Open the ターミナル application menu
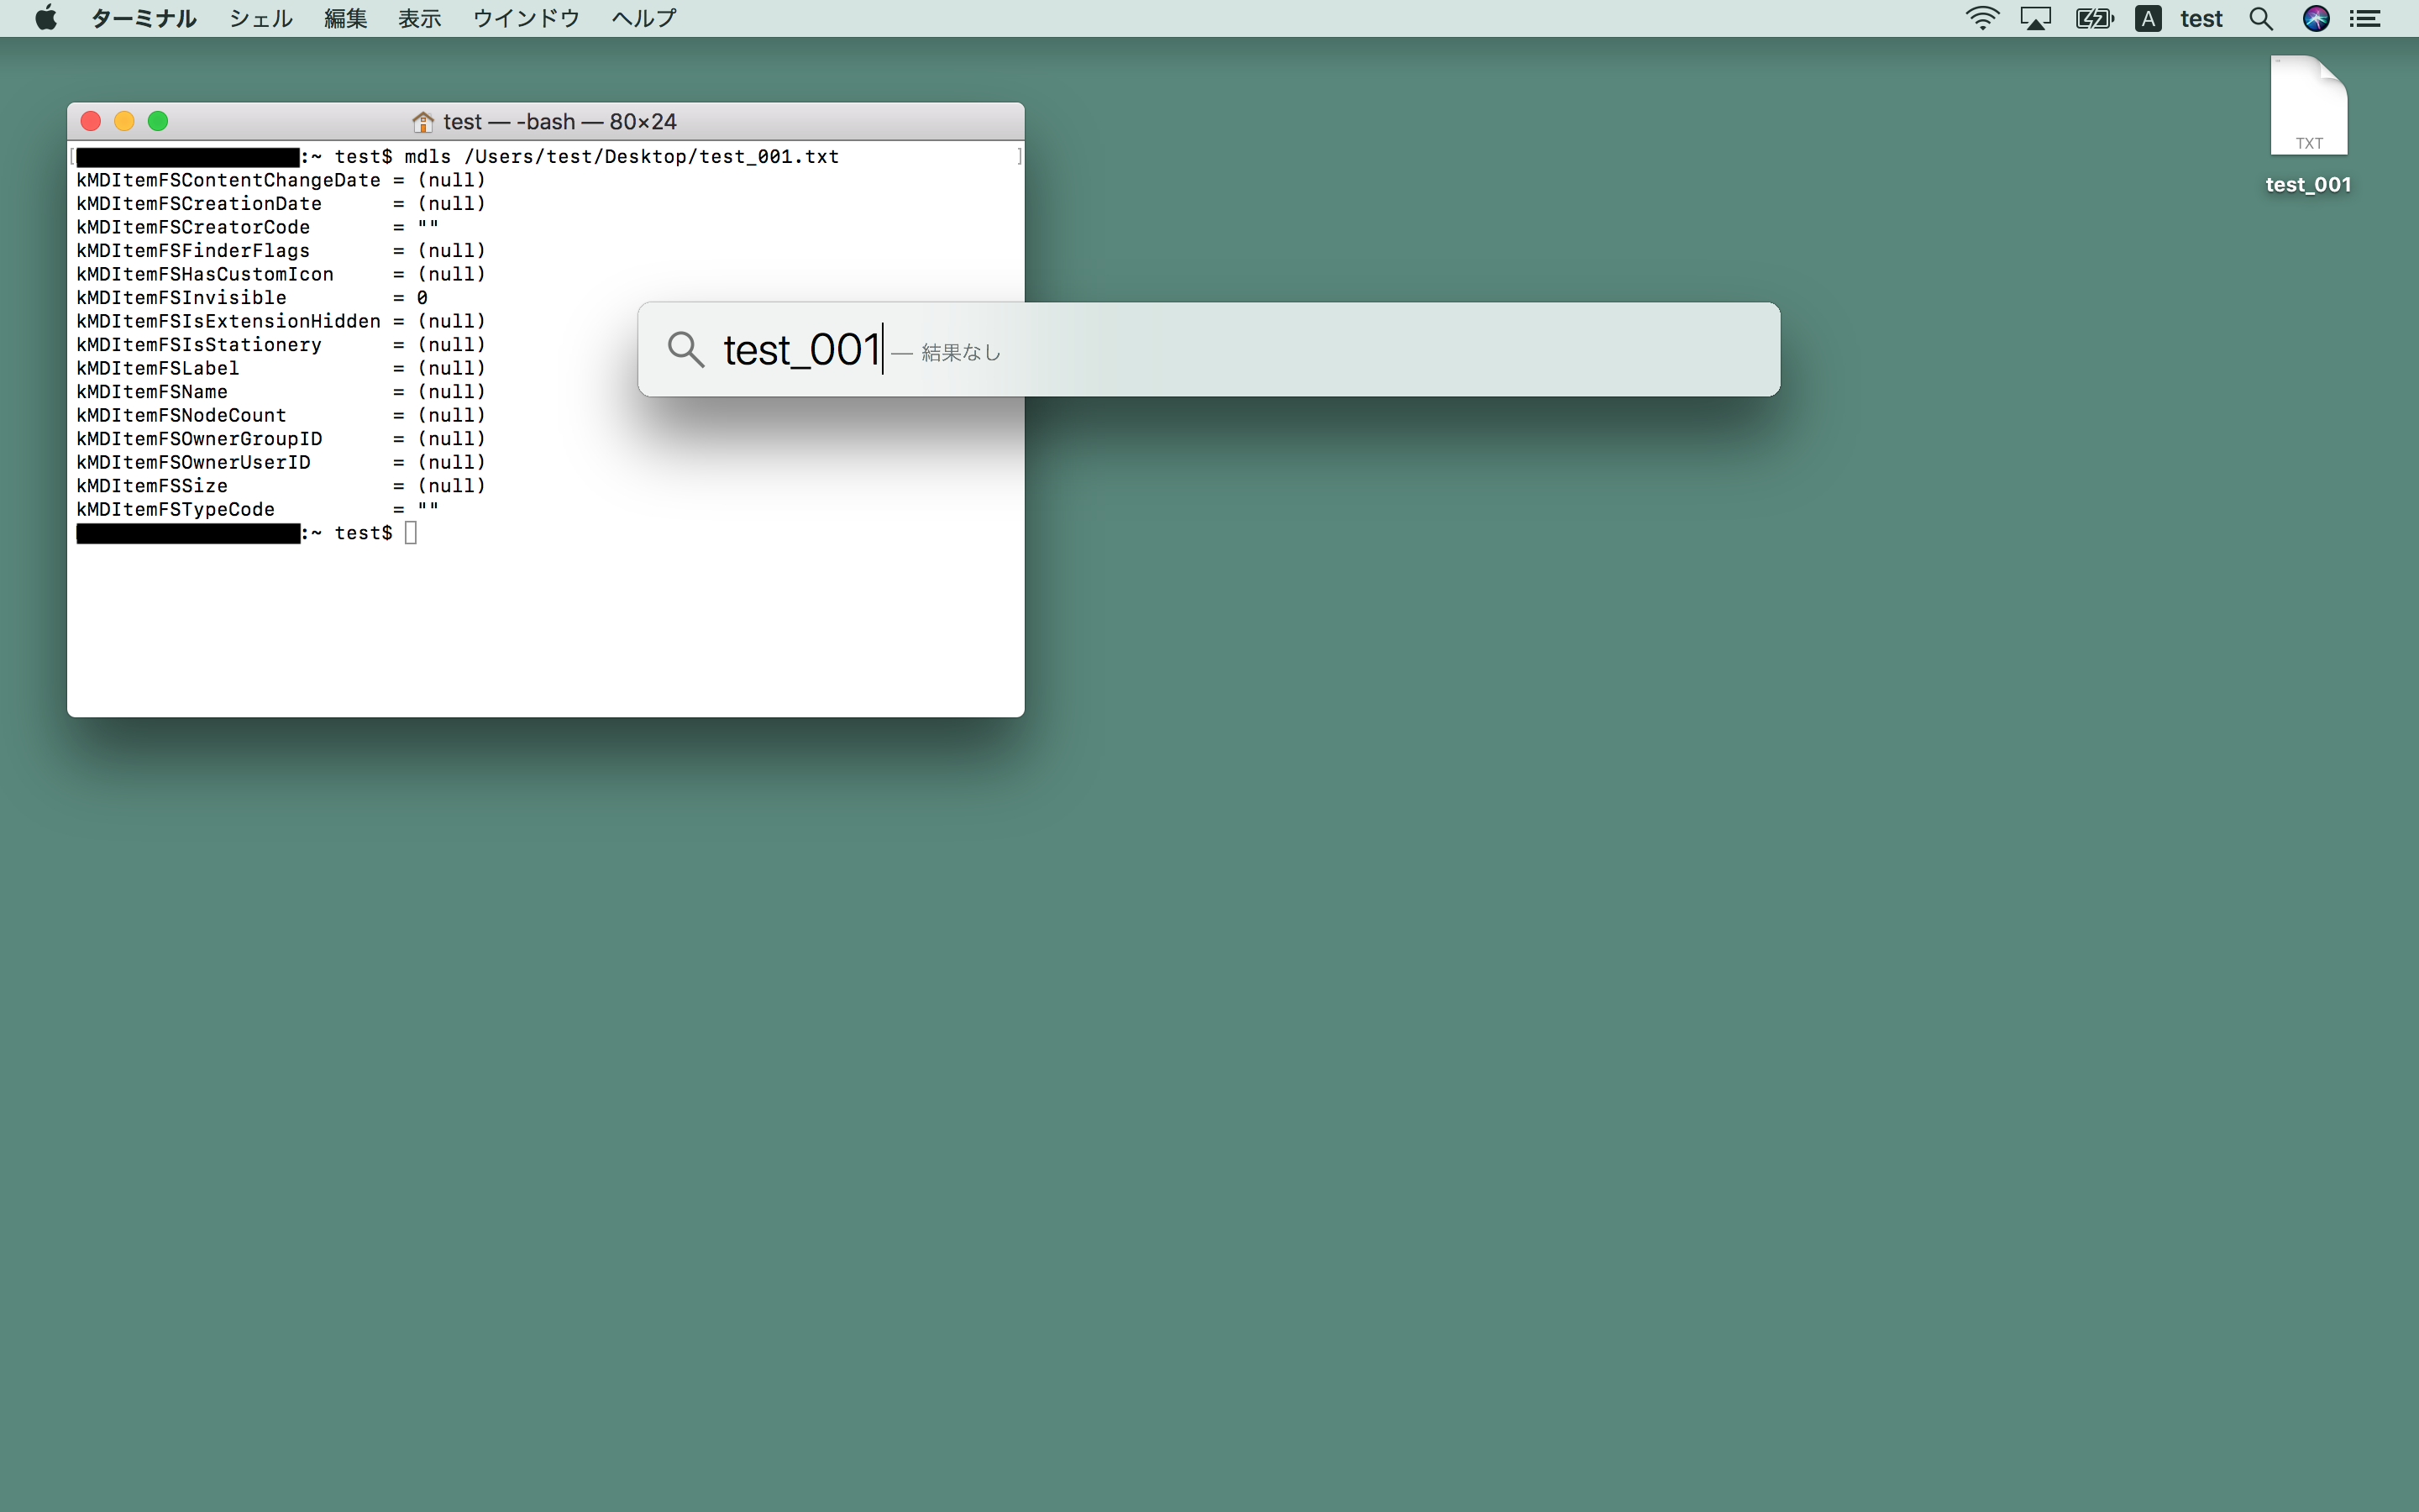Viewport: 2419px width, 1512px height. 143,18
